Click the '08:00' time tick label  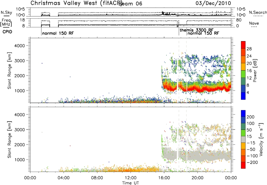tap(97, 178)
